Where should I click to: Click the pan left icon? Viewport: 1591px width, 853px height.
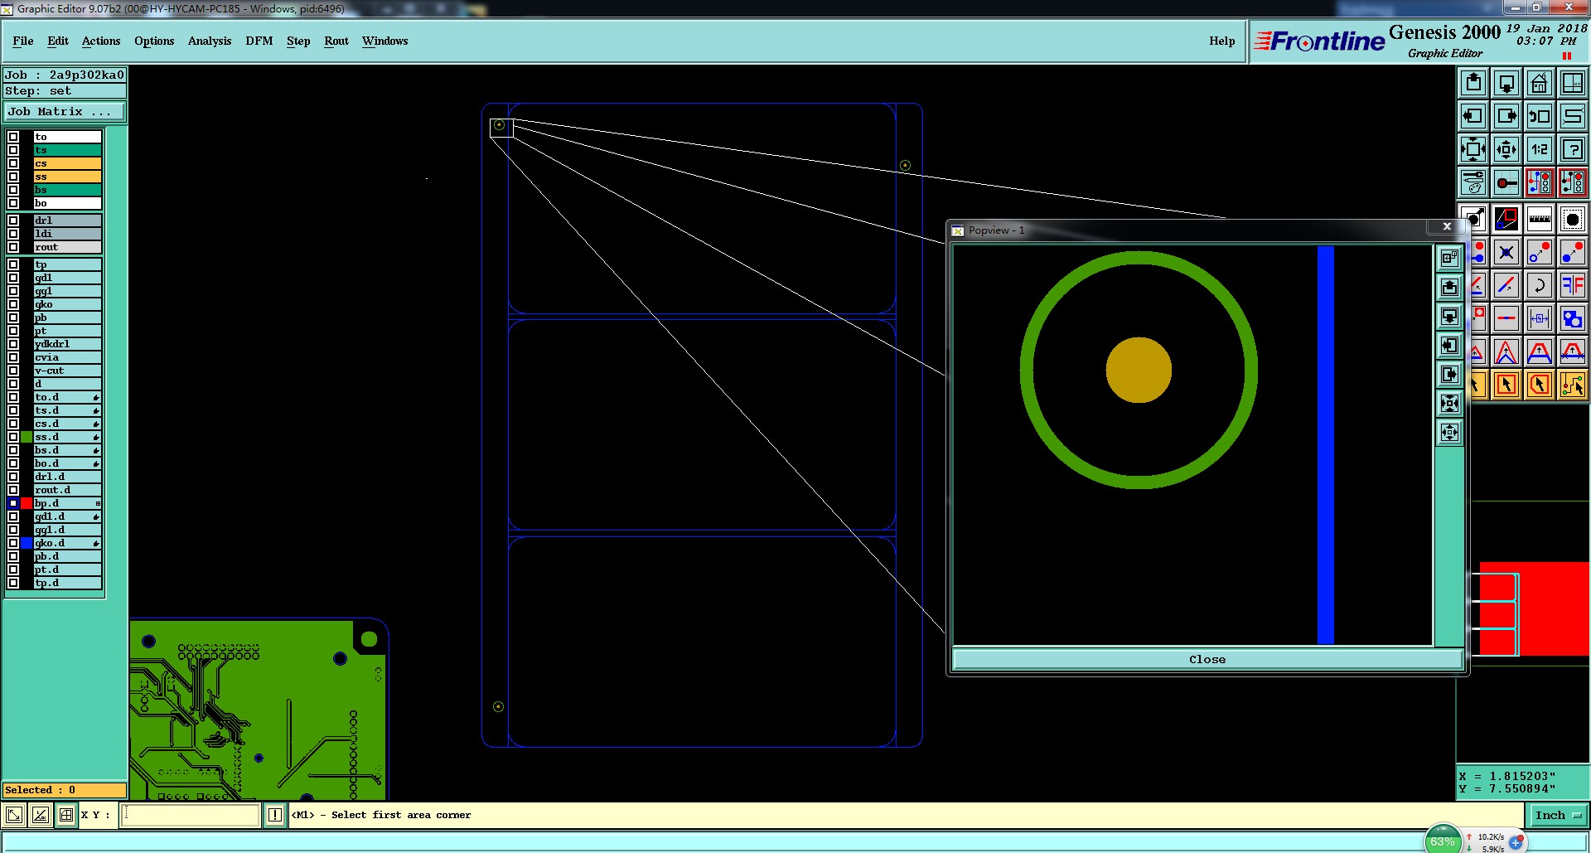(1473, 116)
